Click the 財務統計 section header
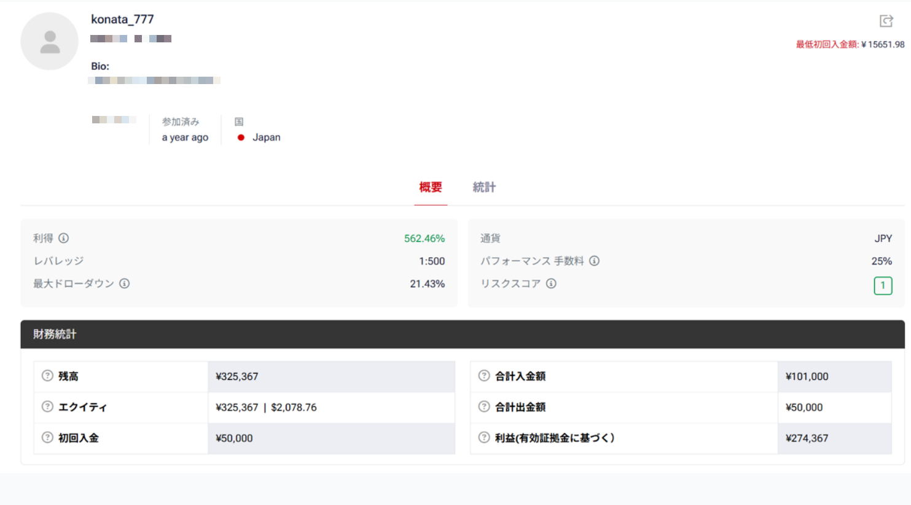 55,334
